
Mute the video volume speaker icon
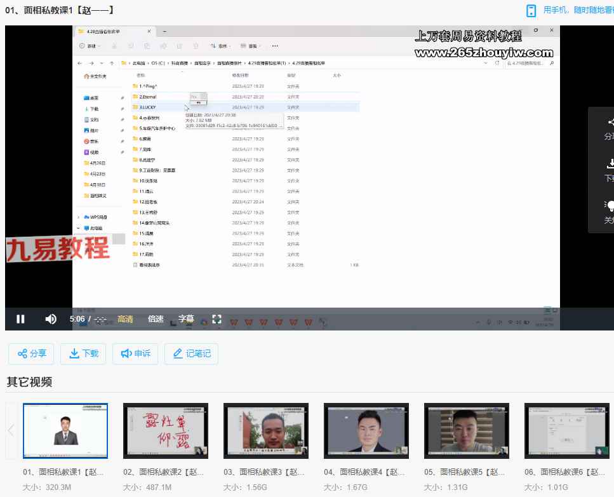coord(51,319)
